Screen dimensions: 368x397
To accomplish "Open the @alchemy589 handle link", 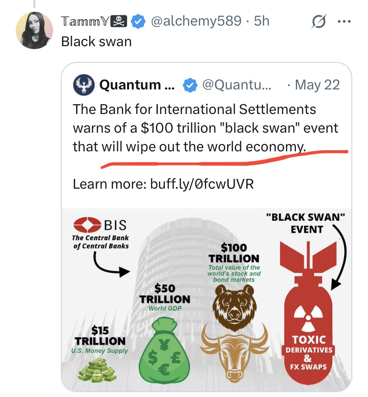I will coord(196,21).
